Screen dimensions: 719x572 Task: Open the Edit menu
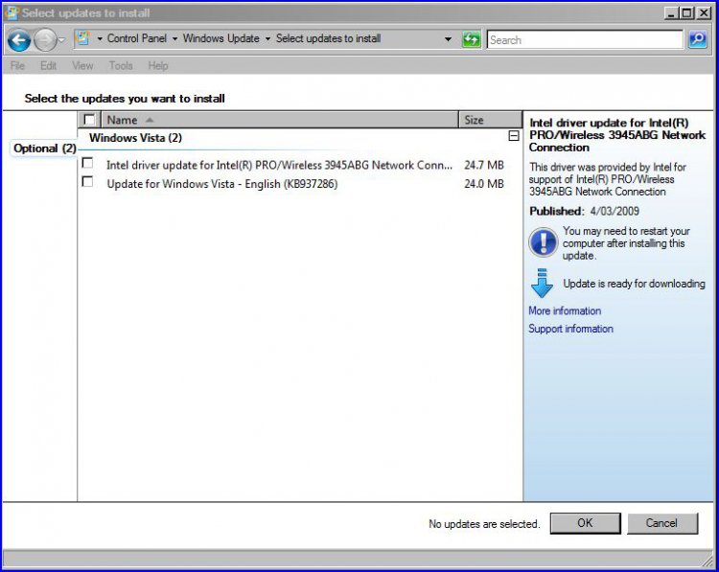[x=48, y=65]
